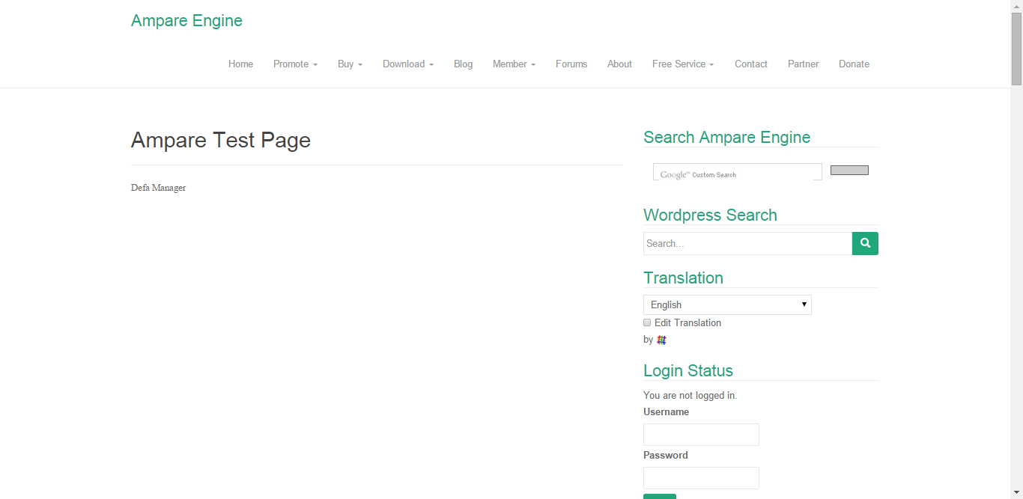Open the Blog page
Viewport: 1023px width, 499px height.
tap(463, 64)
